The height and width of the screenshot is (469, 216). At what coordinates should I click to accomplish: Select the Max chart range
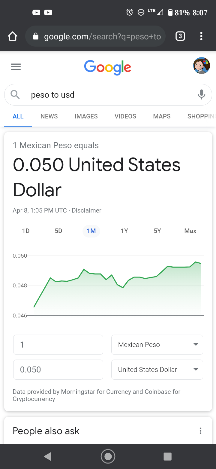click(190, 231)
